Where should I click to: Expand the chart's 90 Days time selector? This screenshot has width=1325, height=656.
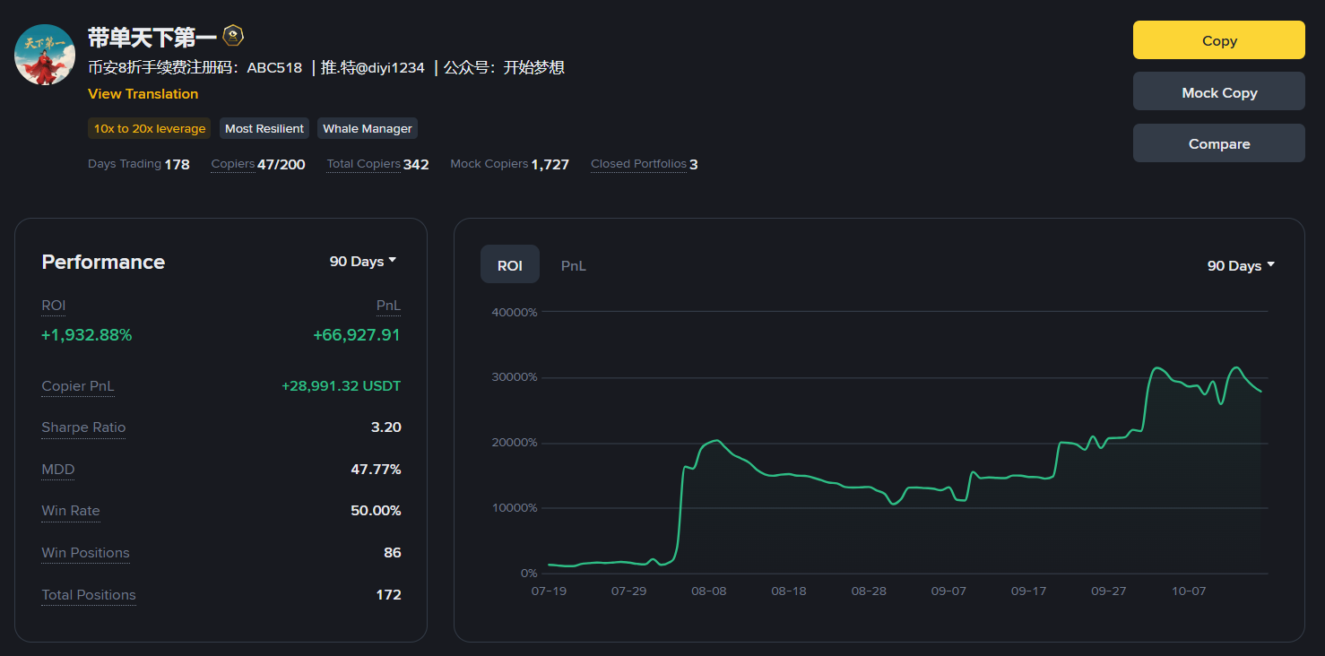pos(1241,265)
